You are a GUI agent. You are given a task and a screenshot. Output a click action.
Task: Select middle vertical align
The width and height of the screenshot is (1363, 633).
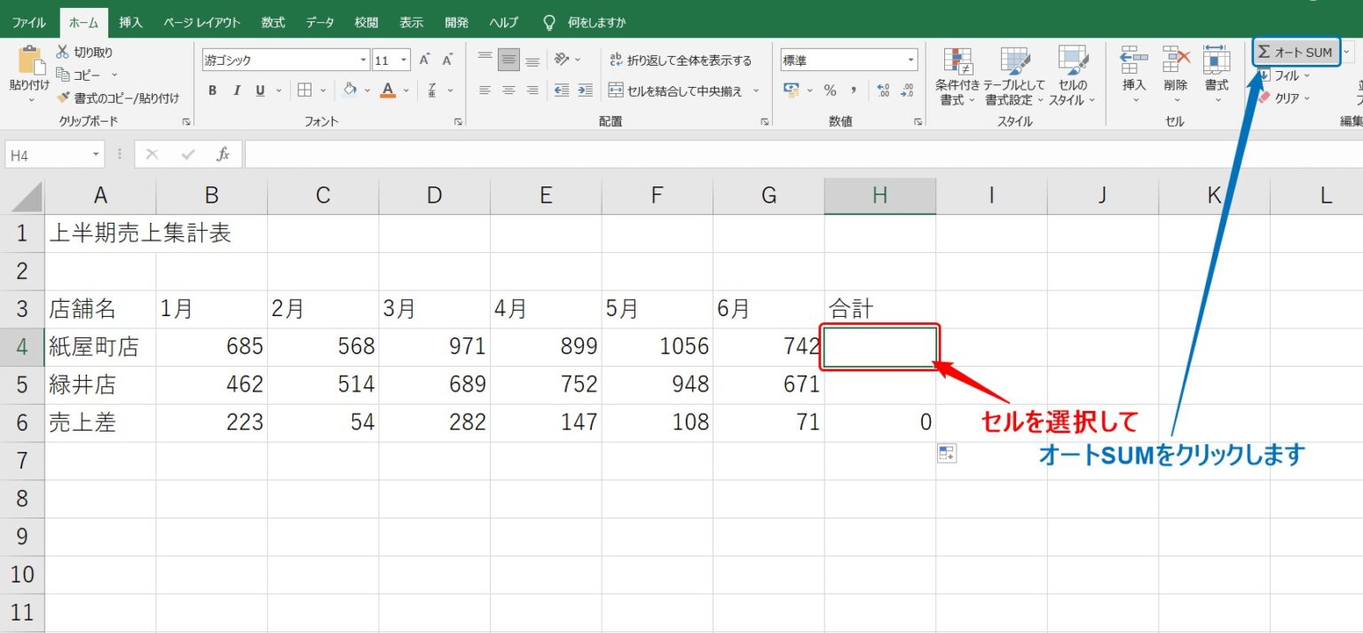point(508,60)
